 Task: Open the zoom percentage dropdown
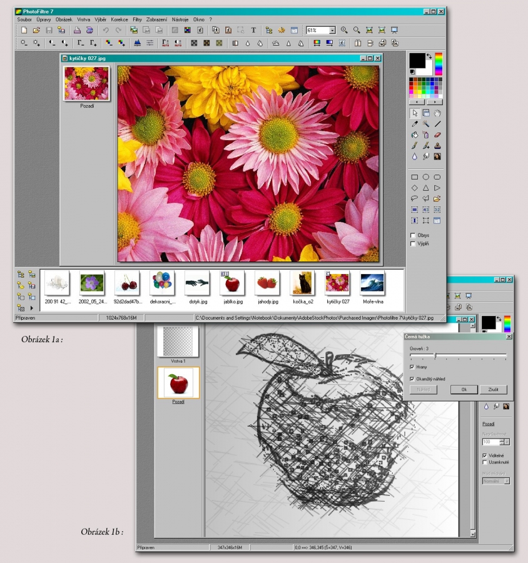[332, 30]
